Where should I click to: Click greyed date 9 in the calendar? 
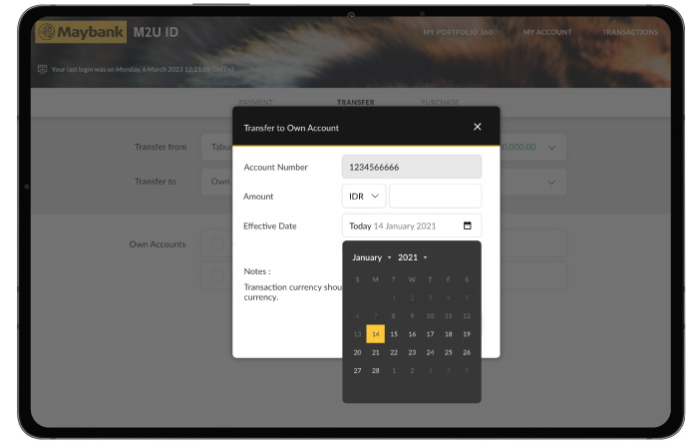(x=412, y=315)
